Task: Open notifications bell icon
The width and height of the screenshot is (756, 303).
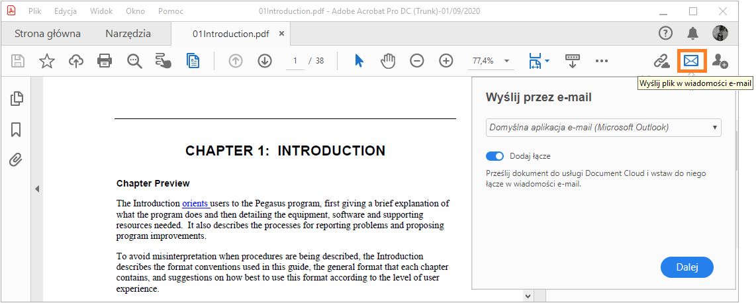Action: pos(693,33)
